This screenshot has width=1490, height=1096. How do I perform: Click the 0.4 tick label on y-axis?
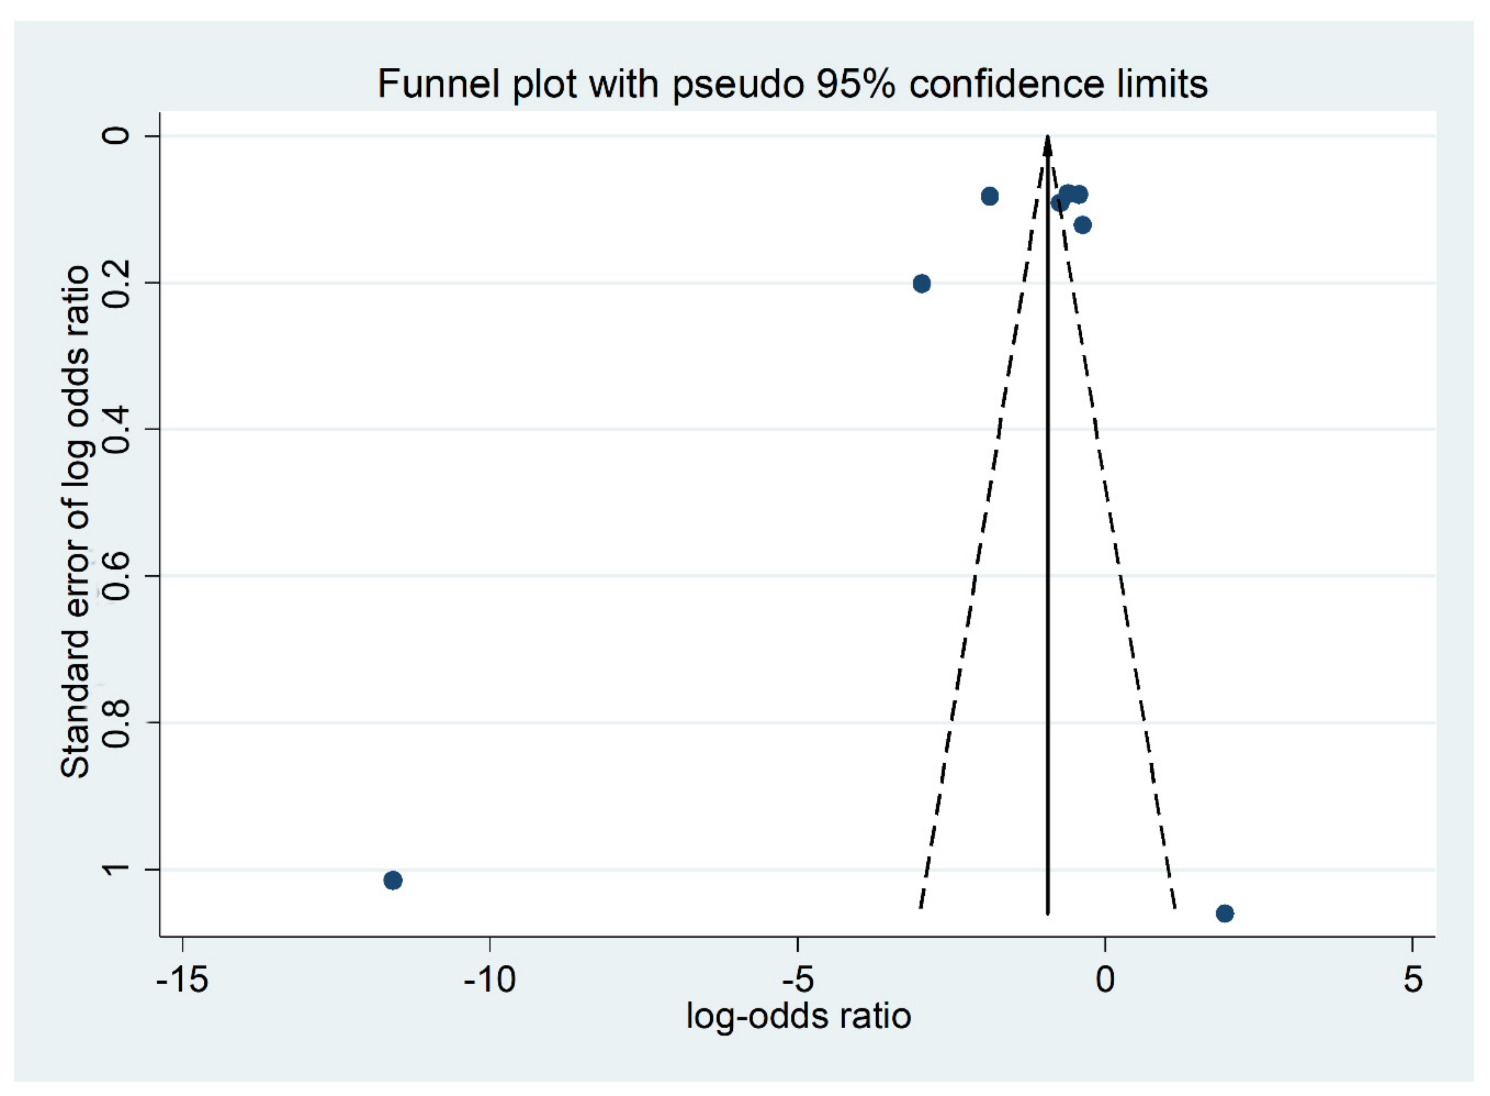coord(117,429)
